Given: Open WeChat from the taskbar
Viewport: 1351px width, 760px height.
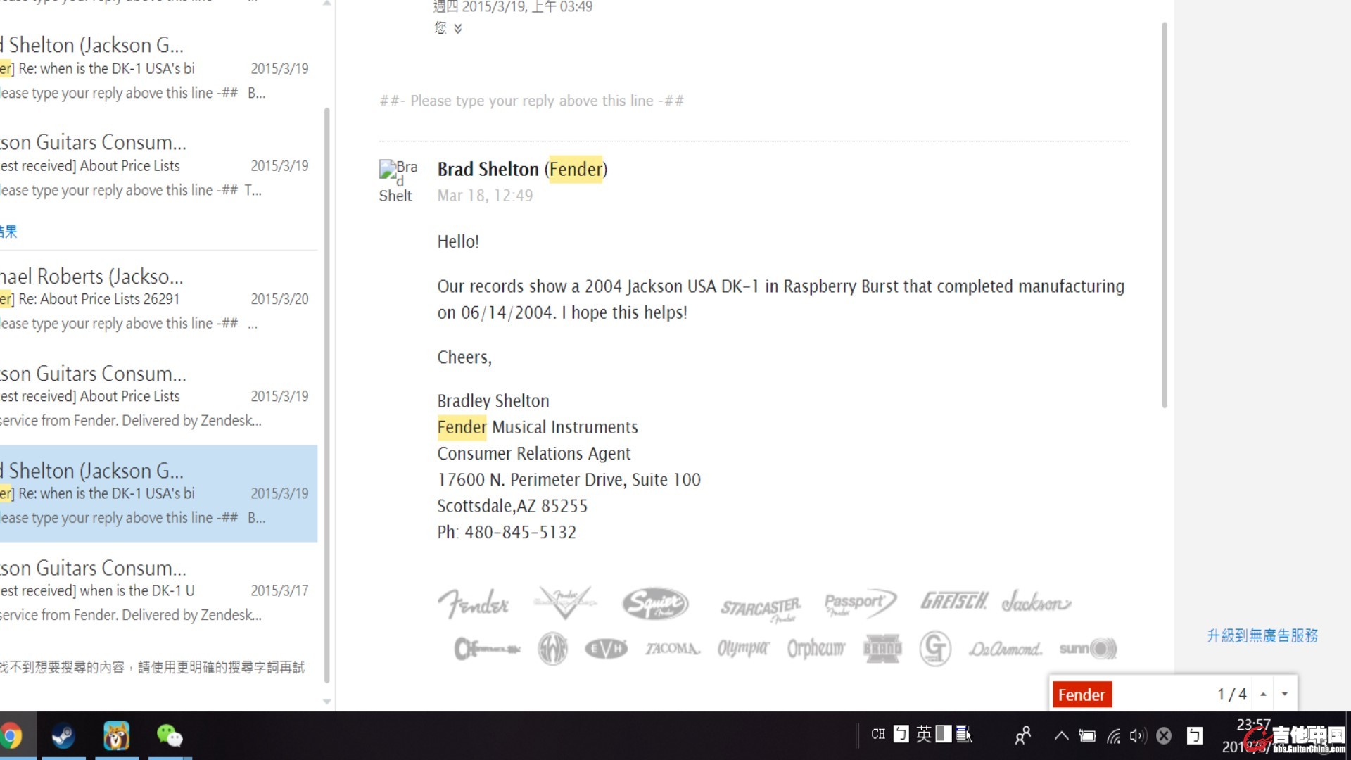Looking at the screenshot, I should pyautogui.click(x=169, y=736).
